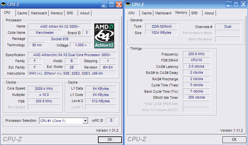Image resolution: width=248 pixels, height=145 pixels.
Task: Open Memory tab in left window
Action: [57, 13]
